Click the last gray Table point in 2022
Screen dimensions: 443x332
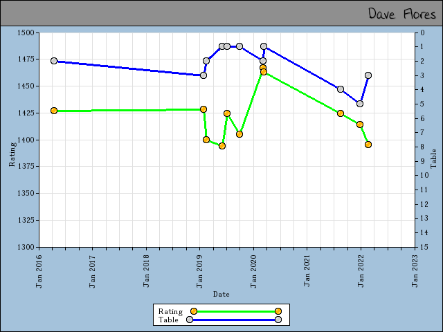(368, 75)
